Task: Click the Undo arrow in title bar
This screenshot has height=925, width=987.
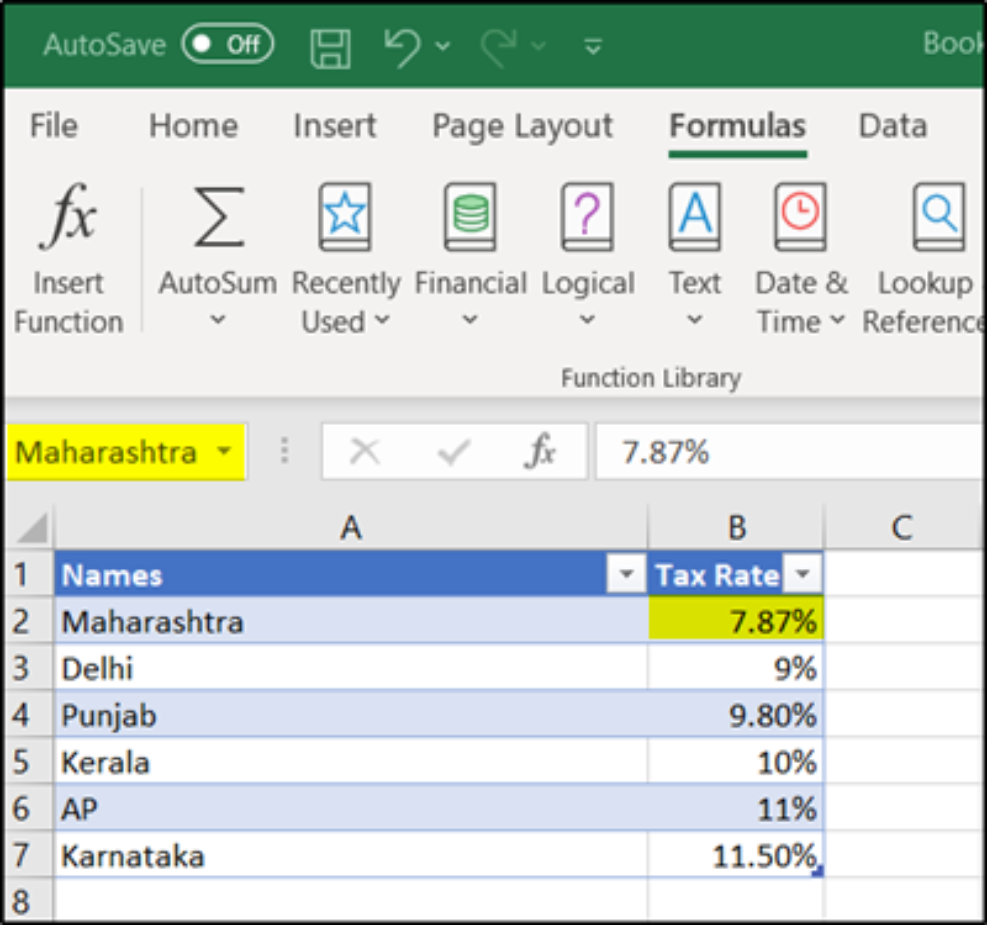Action: click(403, 46)
